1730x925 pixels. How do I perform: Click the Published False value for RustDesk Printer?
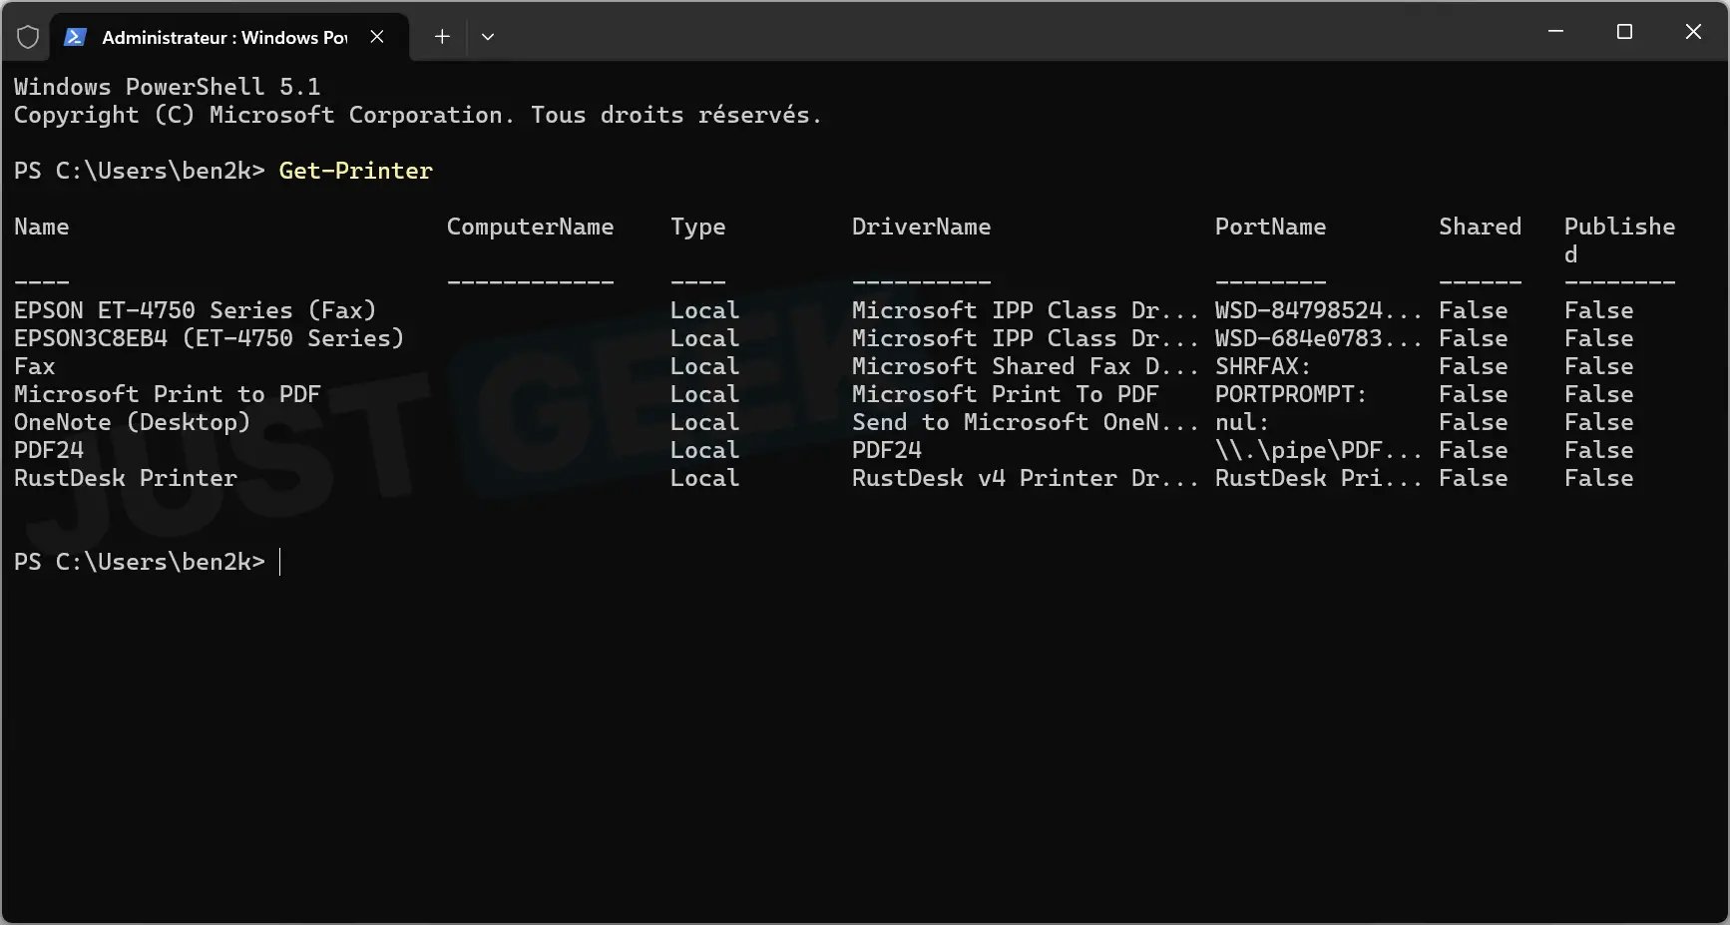(1598, 478)
